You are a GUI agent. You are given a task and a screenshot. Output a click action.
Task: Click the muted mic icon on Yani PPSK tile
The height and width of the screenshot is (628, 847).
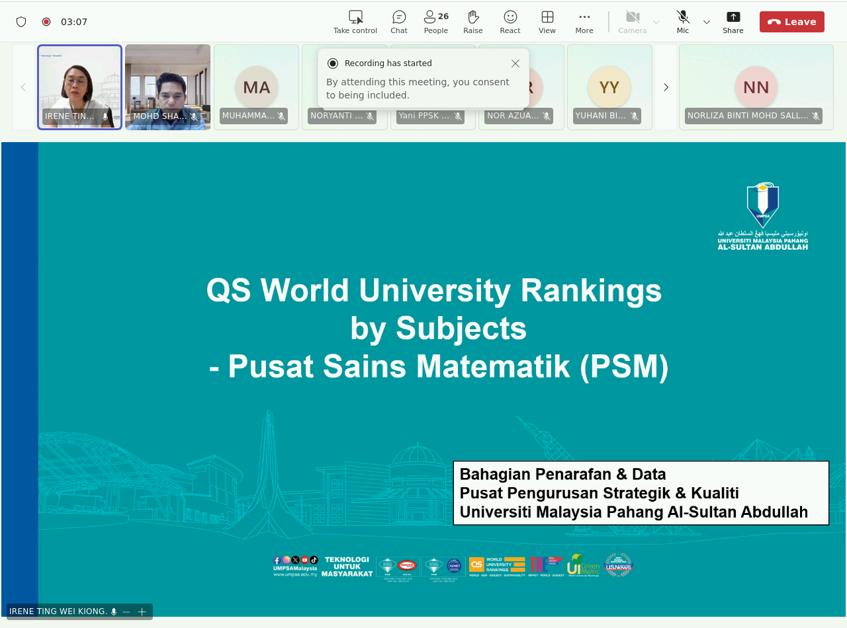pos(458,116)
